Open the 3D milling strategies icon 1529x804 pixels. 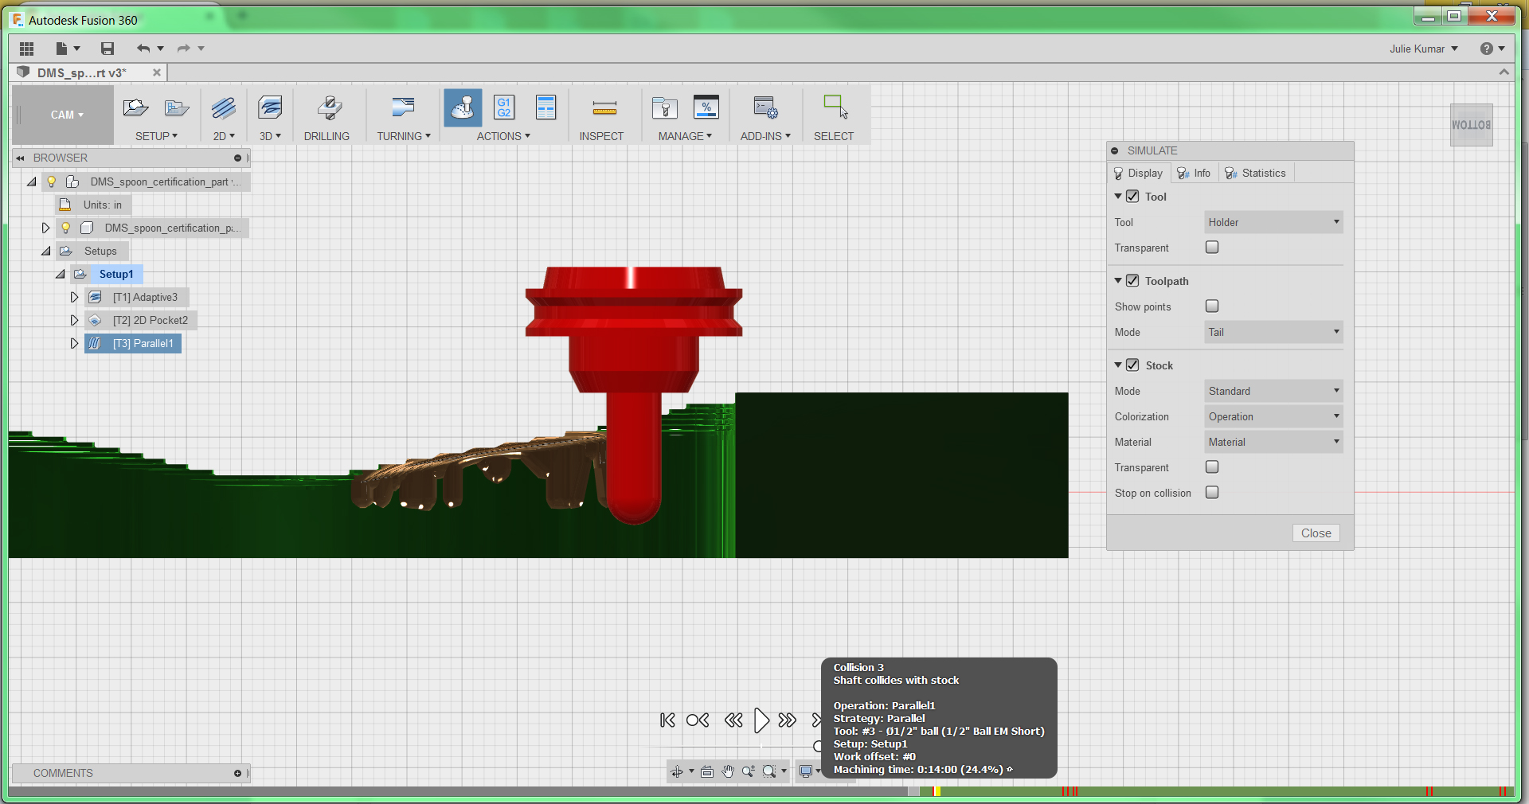click(270, 107)
